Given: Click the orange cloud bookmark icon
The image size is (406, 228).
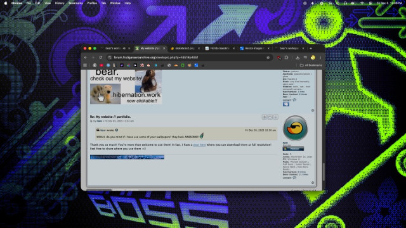Looking at the screenshot, I should (176, 65).
